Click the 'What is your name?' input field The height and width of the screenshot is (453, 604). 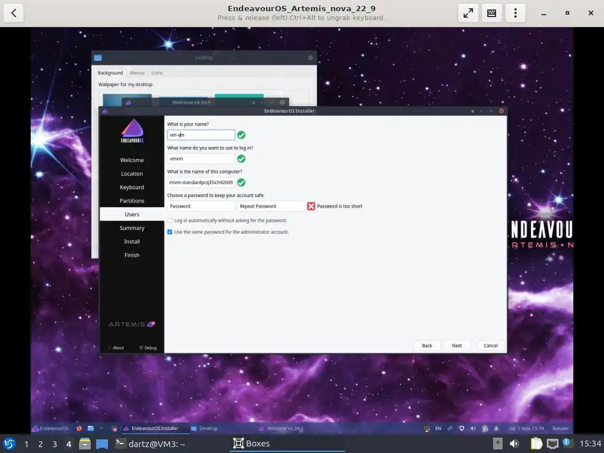[x=201, y=135]
